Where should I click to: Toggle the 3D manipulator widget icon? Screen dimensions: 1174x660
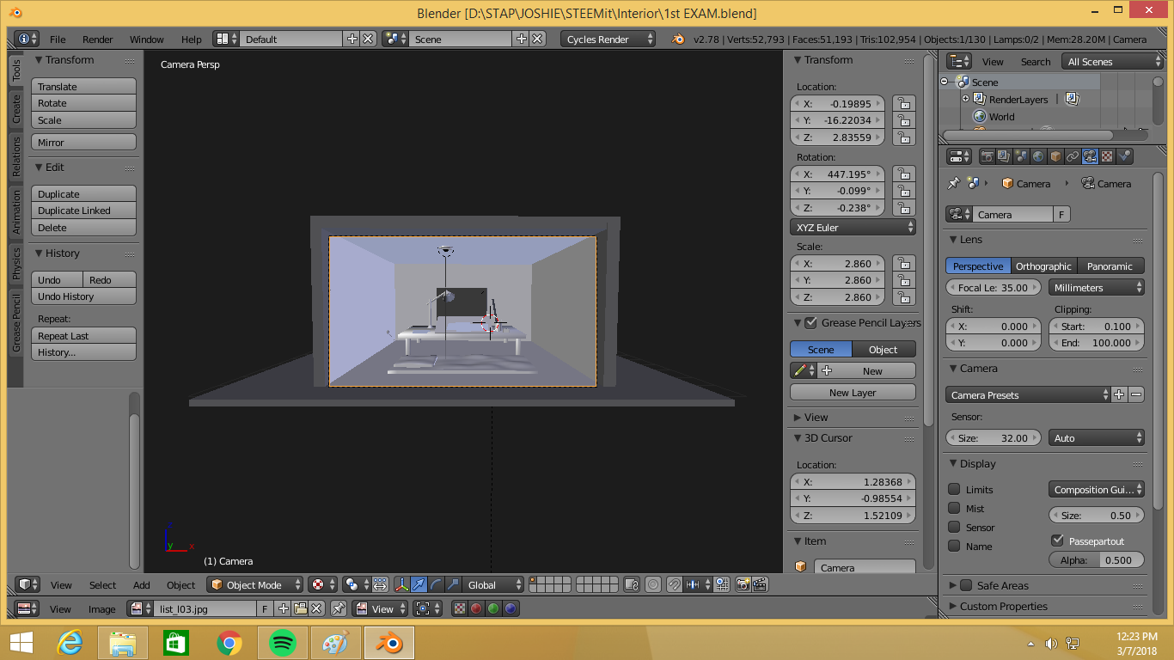[x=401, y=584]
